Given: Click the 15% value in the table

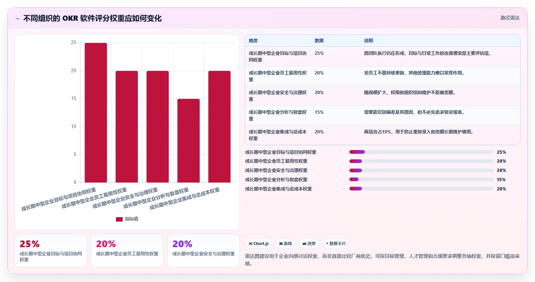Looking at the screenshot, I should pyautogui.click(x=319, y=112).
